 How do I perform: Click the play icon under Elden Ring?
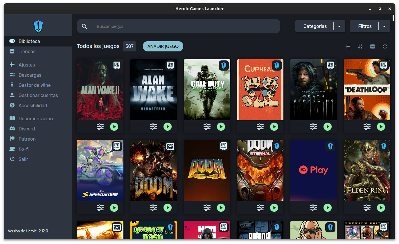[x=381, y=207]
